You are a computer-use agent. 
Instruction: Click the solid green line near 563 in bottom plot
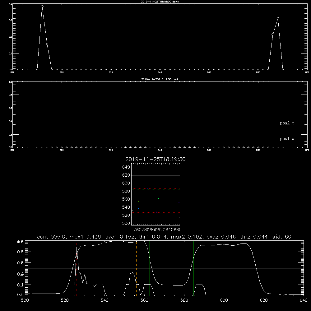150,268
